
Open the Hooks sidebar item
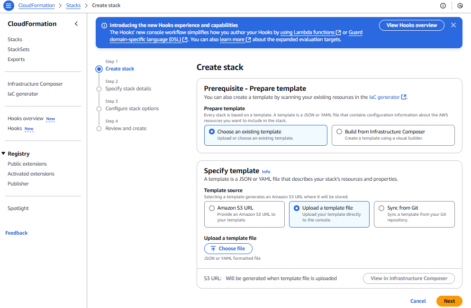(15, 128)
